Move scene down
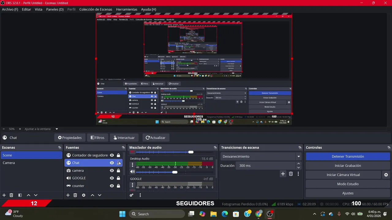 coord(36,195)
